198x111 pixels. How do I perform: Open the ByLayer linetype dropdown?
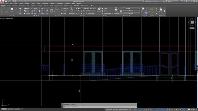pos(131,13)
